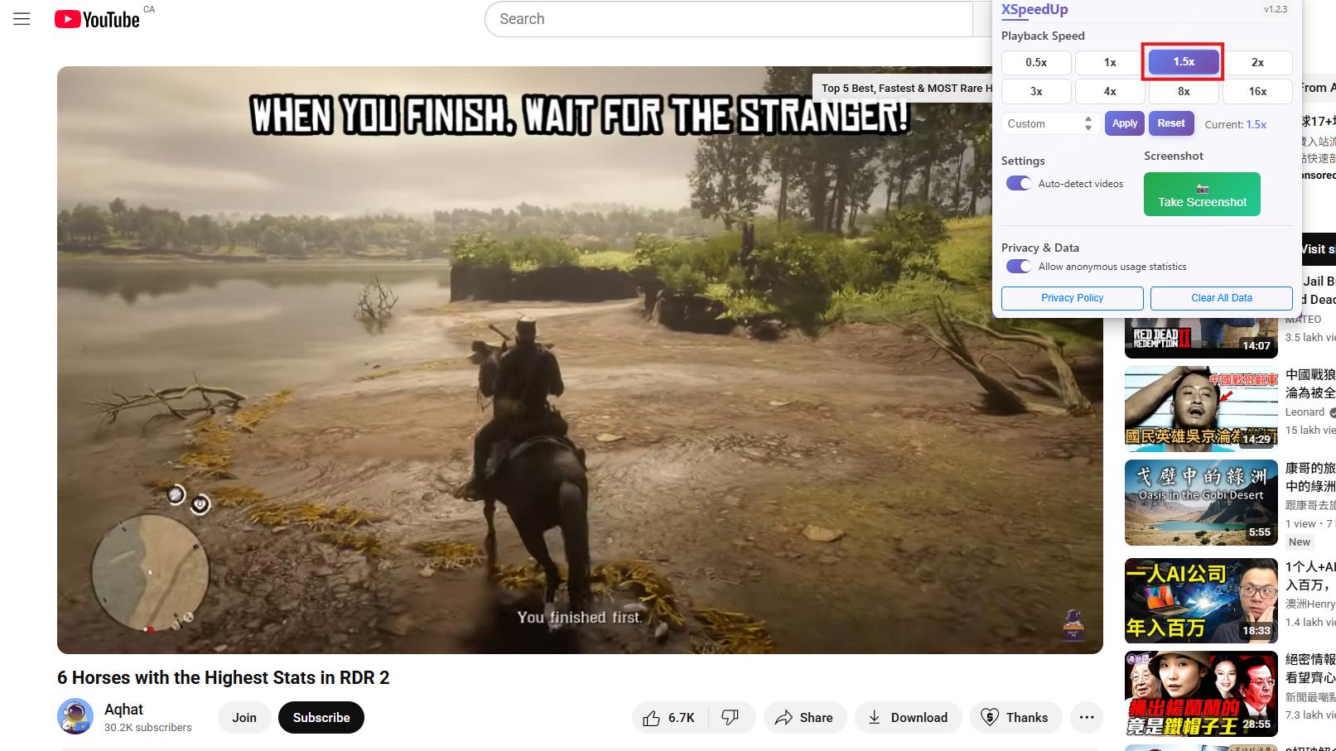Open the three-dot more options menu
This screenshot has width=1336, height=751.
click(x=1087, y=717)
